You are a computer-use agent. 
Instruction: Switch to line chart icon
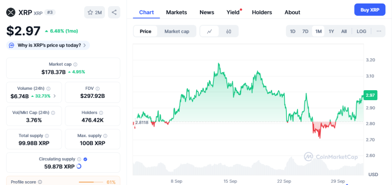pos(209,31)
